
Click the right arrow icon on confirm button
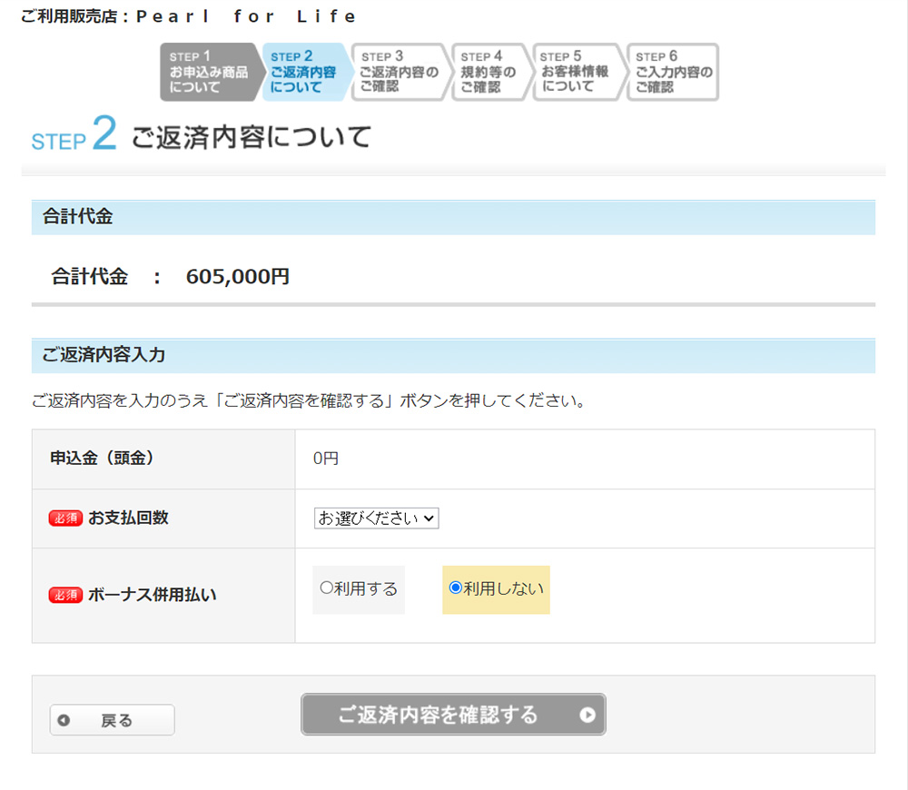coord(587,715)
